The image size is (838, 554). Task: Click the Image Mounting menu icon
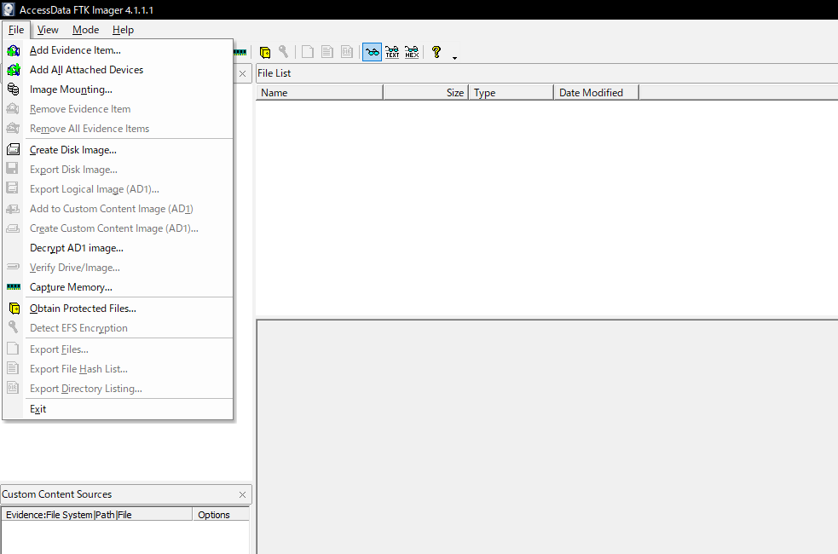[14, 89]
